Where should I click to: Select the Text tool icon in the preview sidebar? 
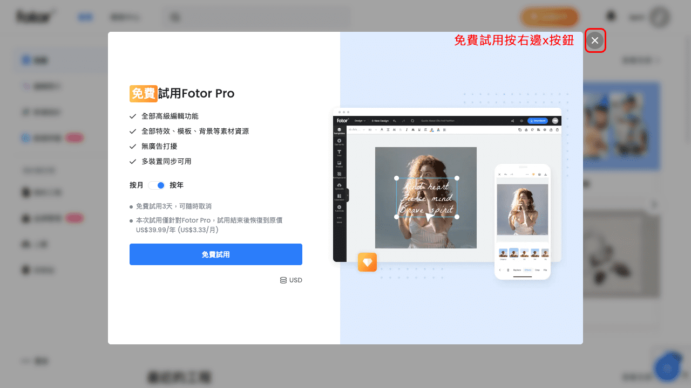pyautogui.click(x=340, y=153)
